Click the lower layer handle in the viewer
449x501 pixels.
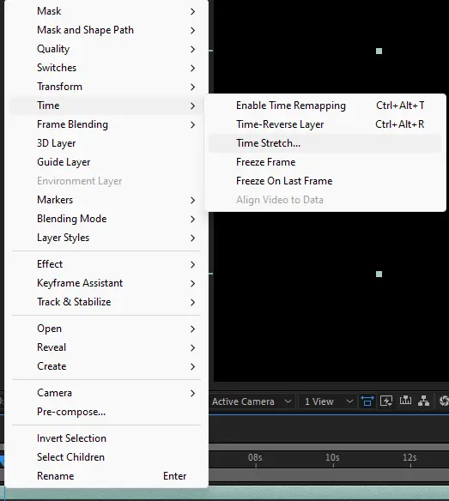click(379, 275)
